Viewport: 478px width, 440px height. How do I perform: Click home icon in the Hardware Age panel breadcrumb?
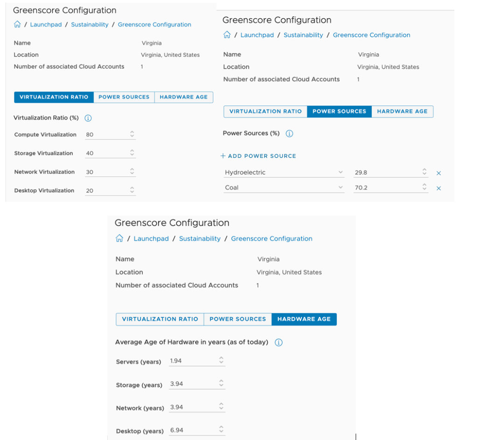119,238
